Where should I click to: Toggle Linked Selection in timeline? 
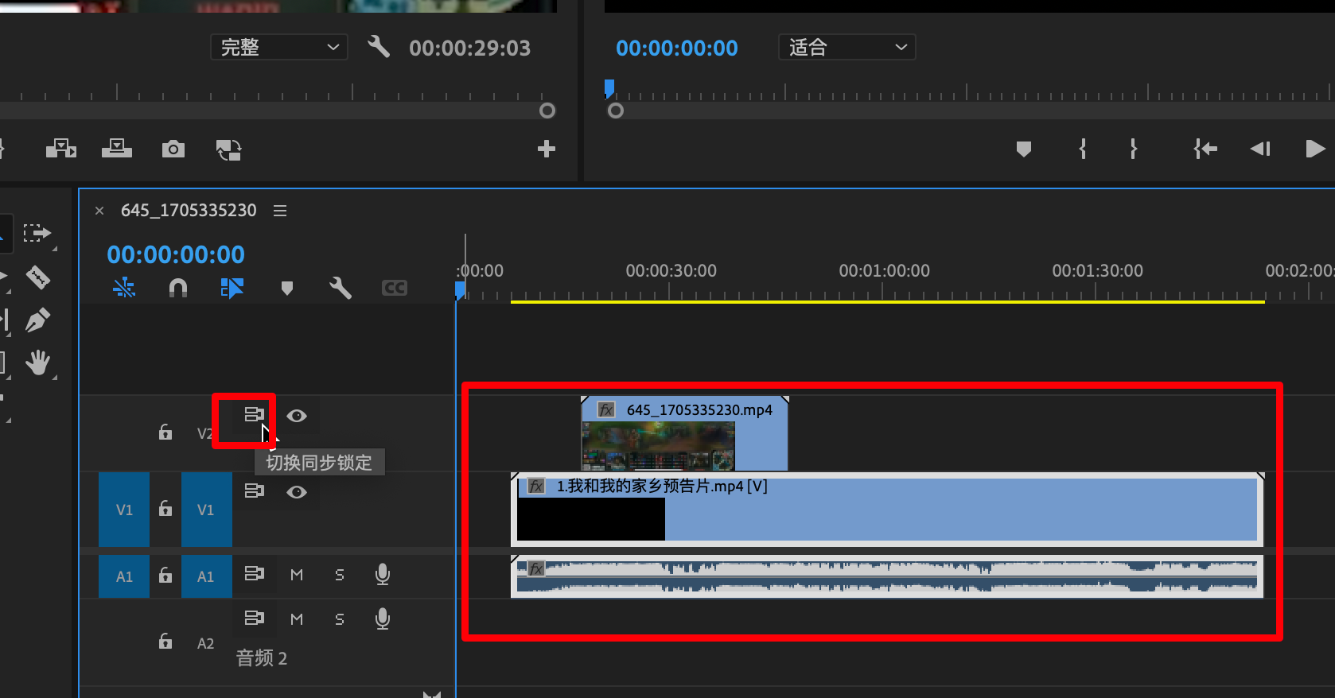[x=232, y=288]
